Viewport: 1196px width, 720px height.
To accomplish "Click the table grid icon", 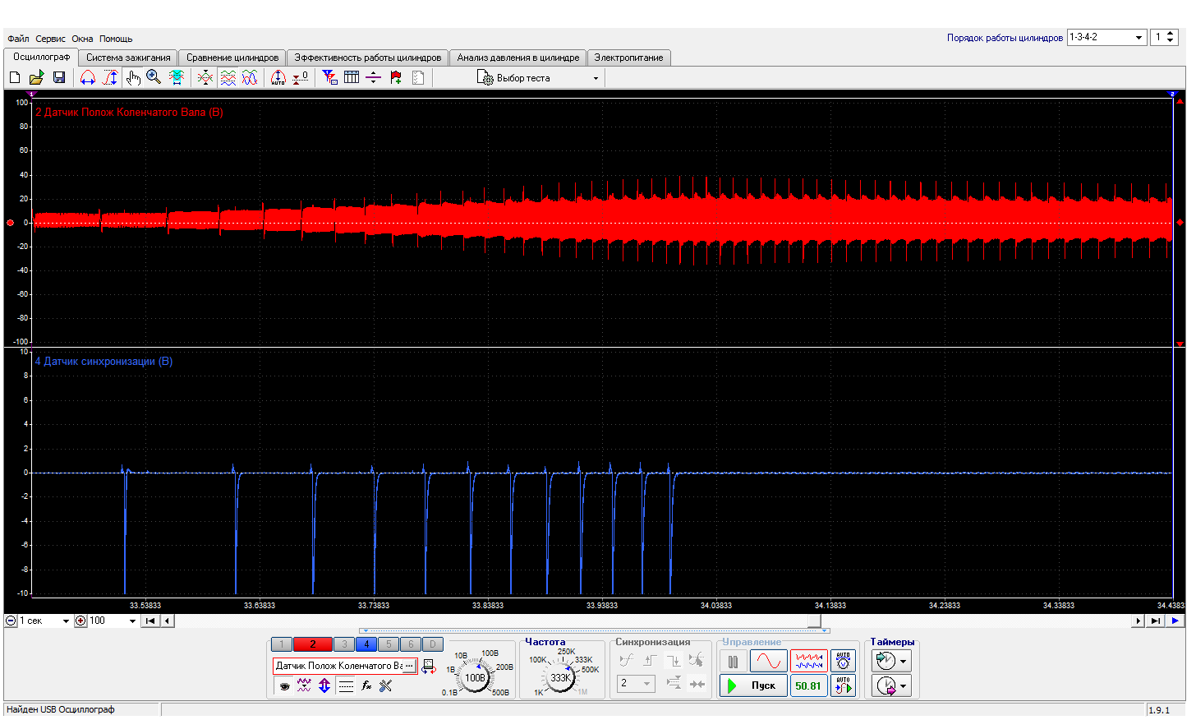I will point(352,77).
